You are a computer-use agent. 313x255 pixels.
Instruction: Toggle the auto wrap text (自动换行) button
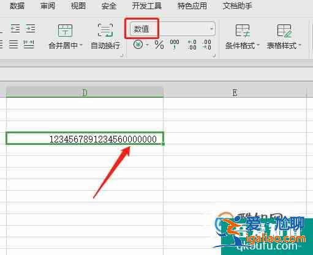click(x=105, y=37)
